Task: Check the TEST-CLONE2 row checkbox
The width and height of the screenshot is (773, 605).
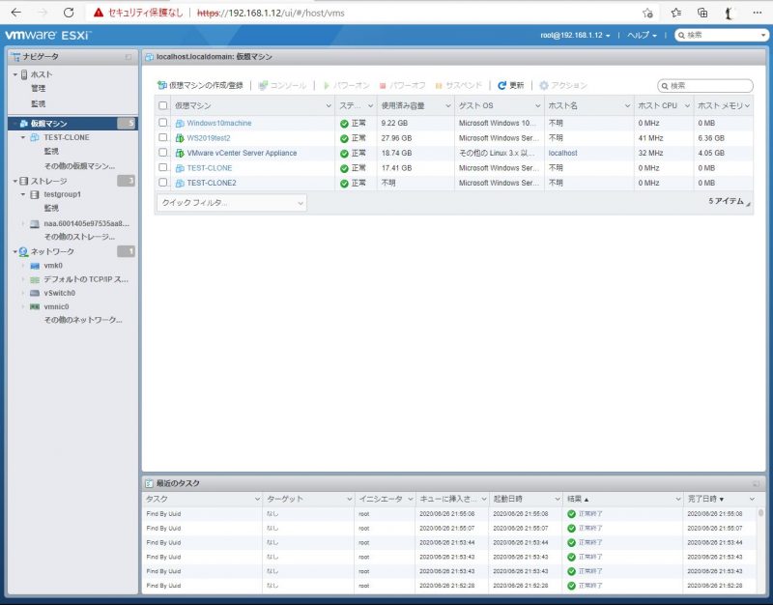Action: click(162, 183)
